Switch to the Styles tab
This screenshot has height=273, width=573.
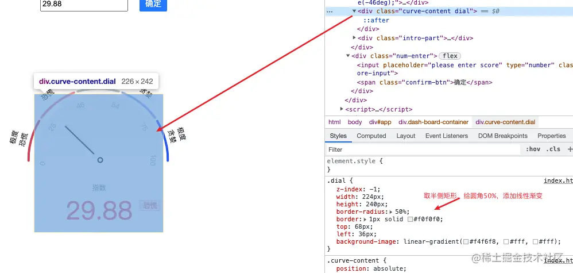point(338,136)
